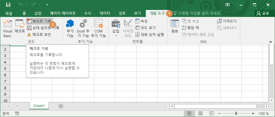The height and width of the screenshot is (117, 275).
Task: Switch to the 수식 tab
Action: pyautogui.click(x=87, y=13)
